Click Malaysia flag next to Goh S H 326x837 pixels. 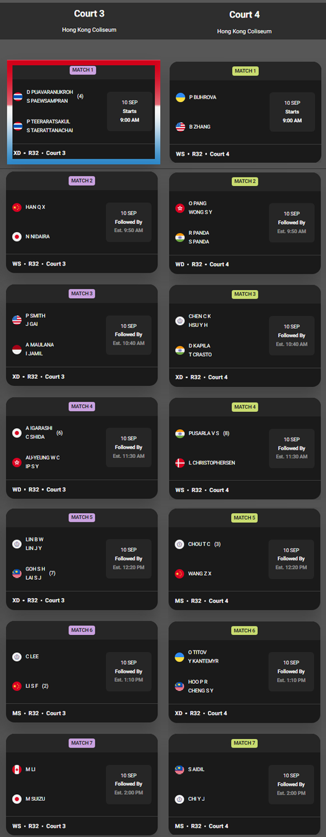[17, 573]
